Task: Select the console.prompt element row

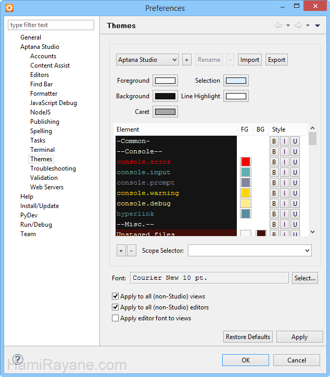Action: 176,183
